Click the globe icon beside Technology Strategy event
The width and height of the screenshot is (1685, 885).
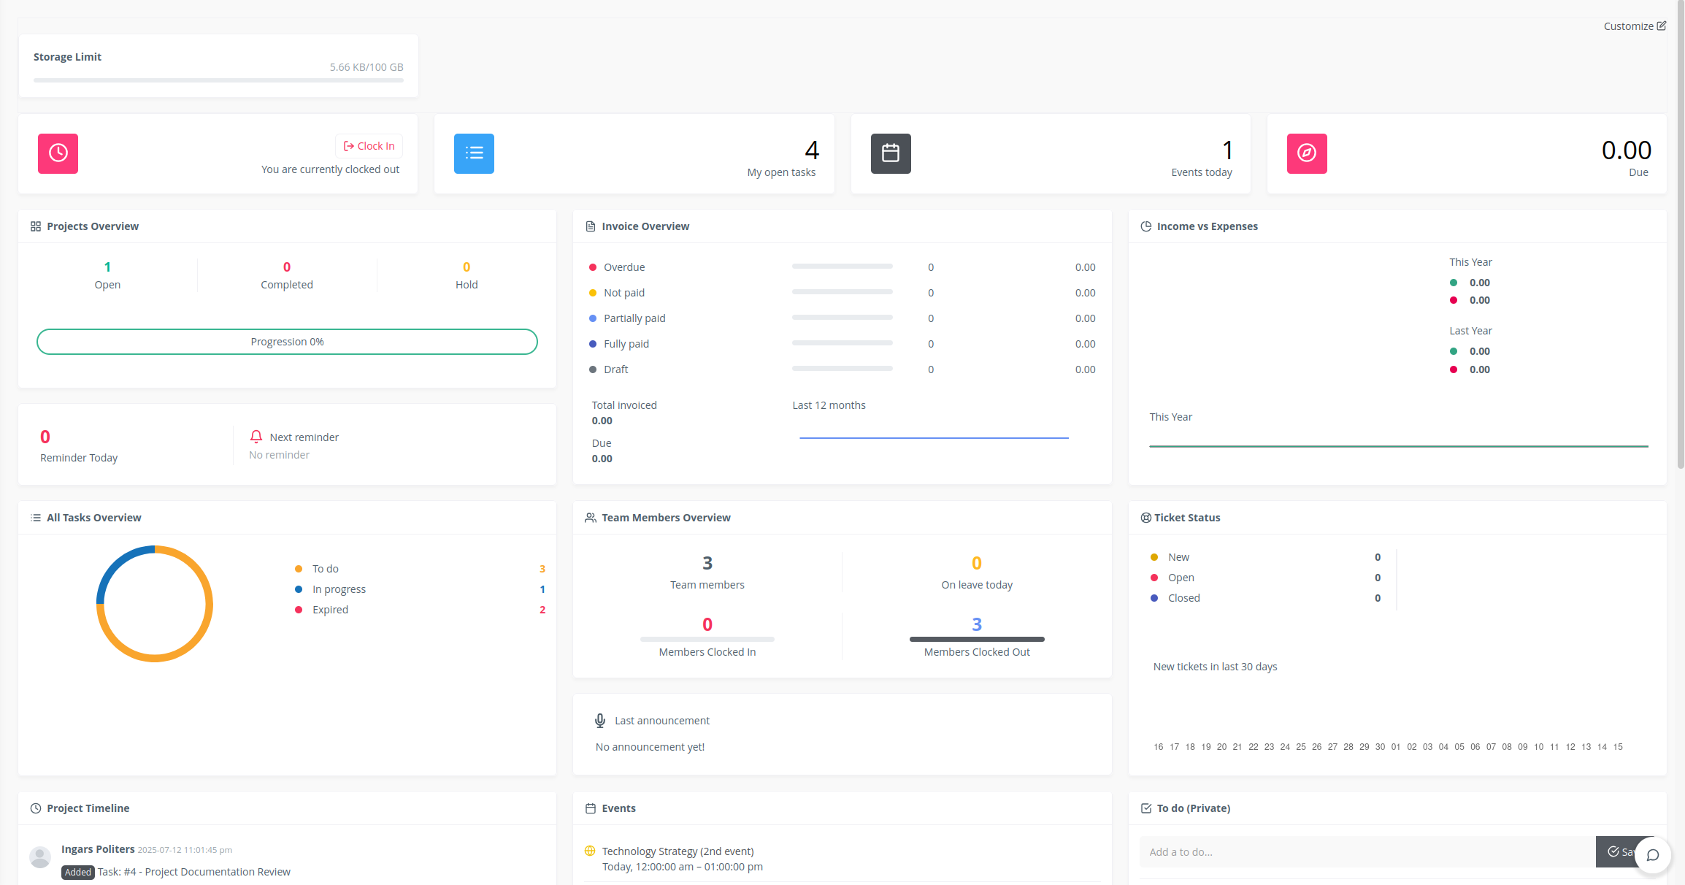[589, 851]
